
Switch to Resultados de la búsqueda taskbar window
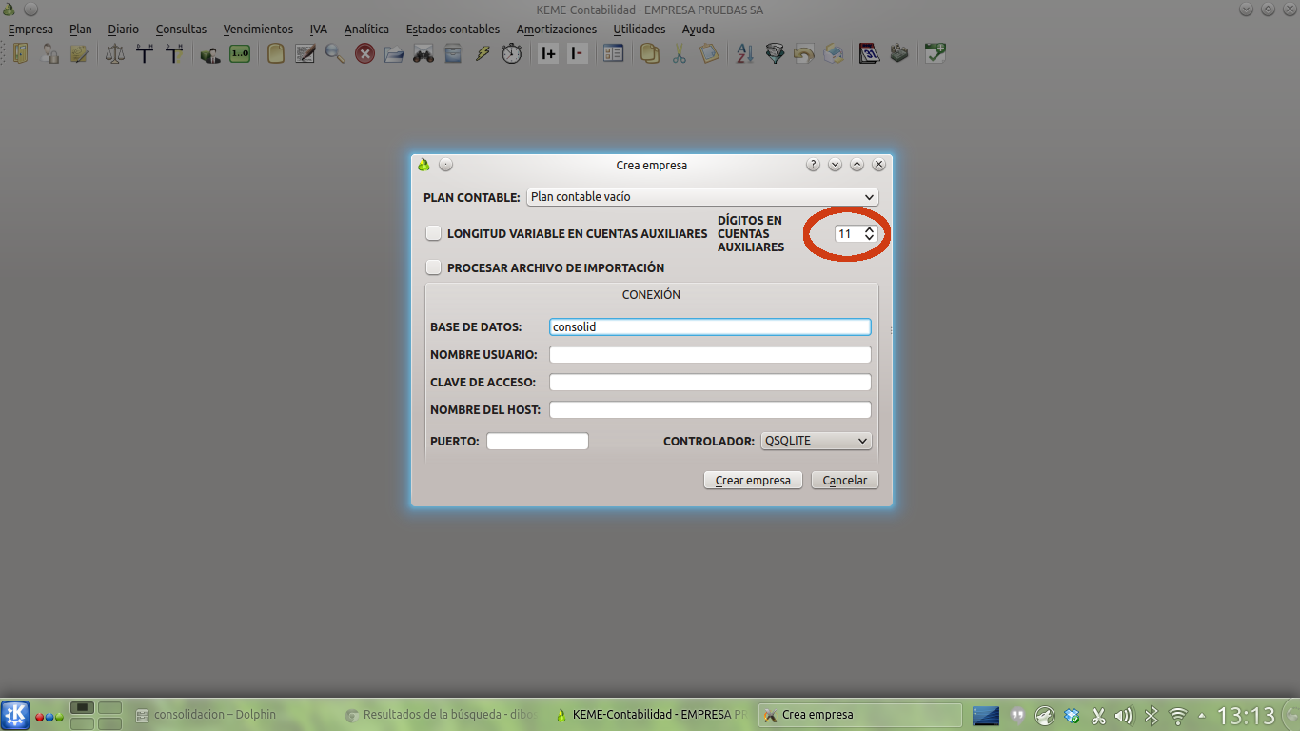(x=439, y=715)
